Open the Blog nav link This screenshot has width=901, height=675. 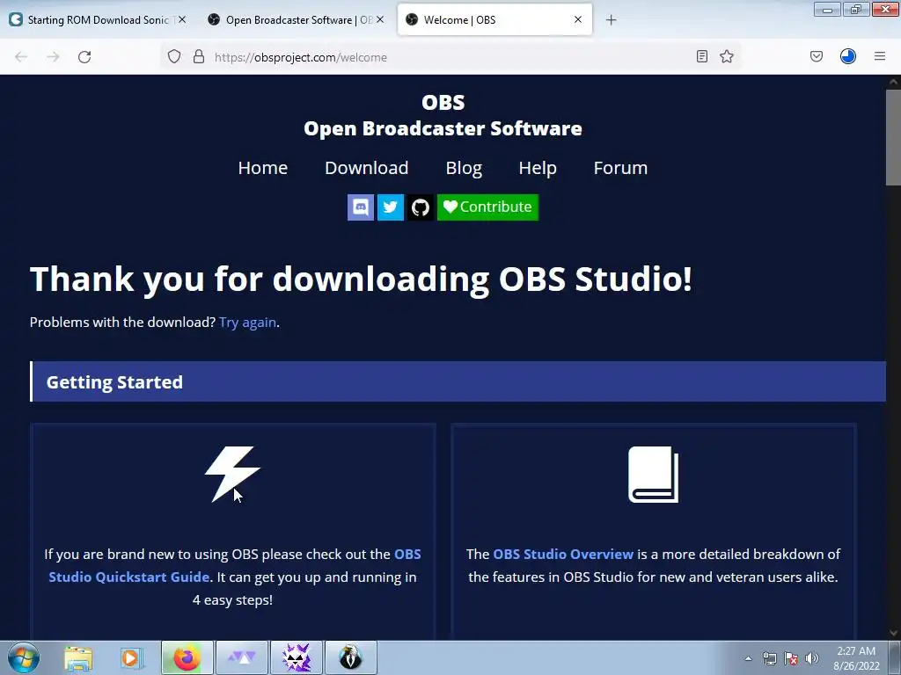[x=464, y=168]
